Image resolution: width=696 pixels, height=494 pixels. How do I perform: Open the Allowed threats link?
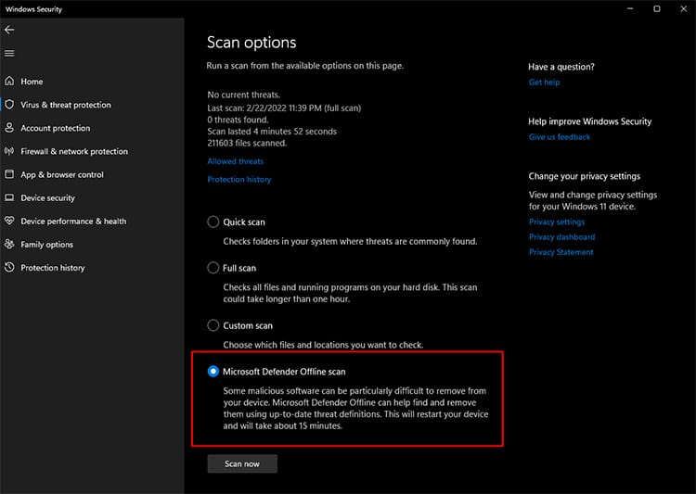(236, 161)
